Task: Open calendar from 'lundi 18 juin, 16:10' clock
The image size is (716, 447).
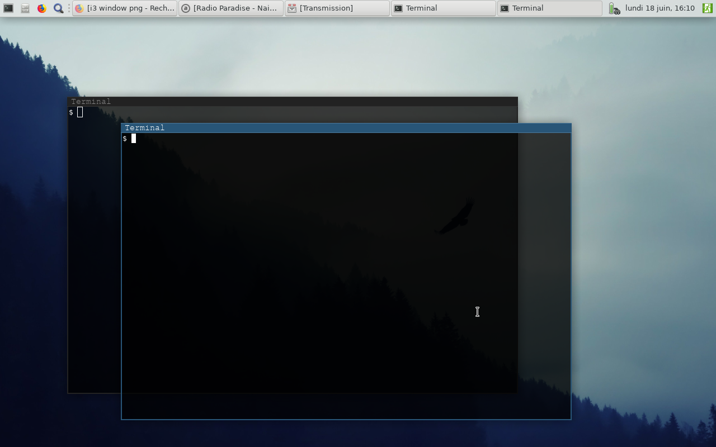Action: (x=660, y=8)
